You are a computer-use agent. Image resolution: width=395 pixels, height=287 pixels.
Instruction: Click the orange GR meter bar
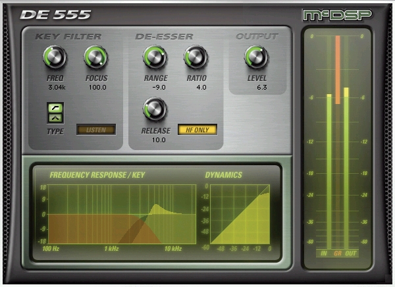[338, 70]
